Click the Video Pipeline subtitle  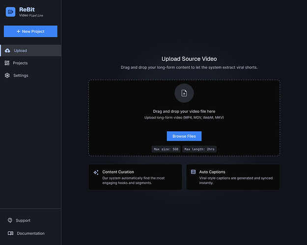(31, 15)
